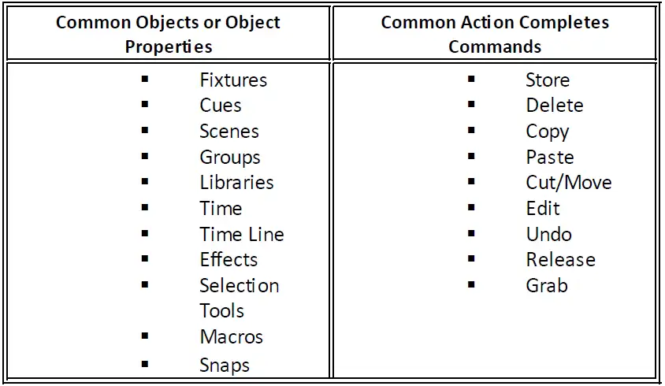Screen dimensions: 665x386
Task: Click the Scenes text
Action: [229, 132]
